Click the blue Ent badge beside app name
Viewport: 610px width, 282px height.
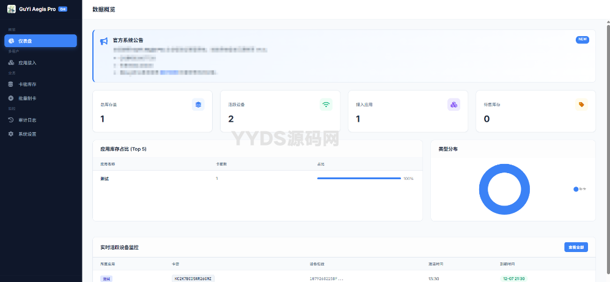click(62, 9)
